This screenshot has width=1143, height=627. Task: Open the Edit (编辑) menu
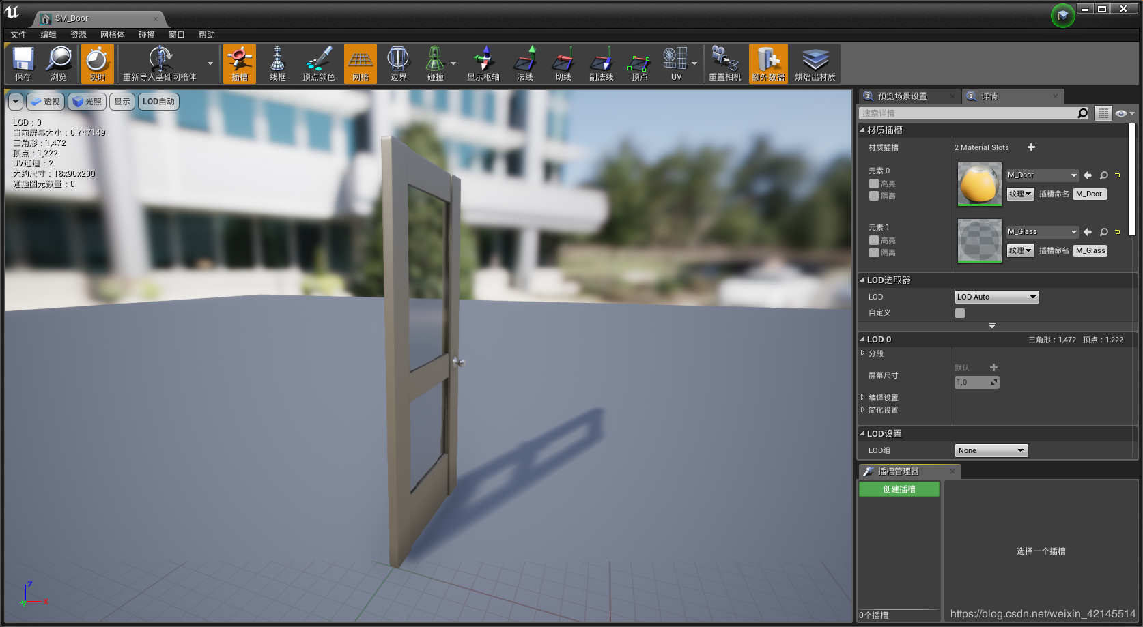coord(48,35)
